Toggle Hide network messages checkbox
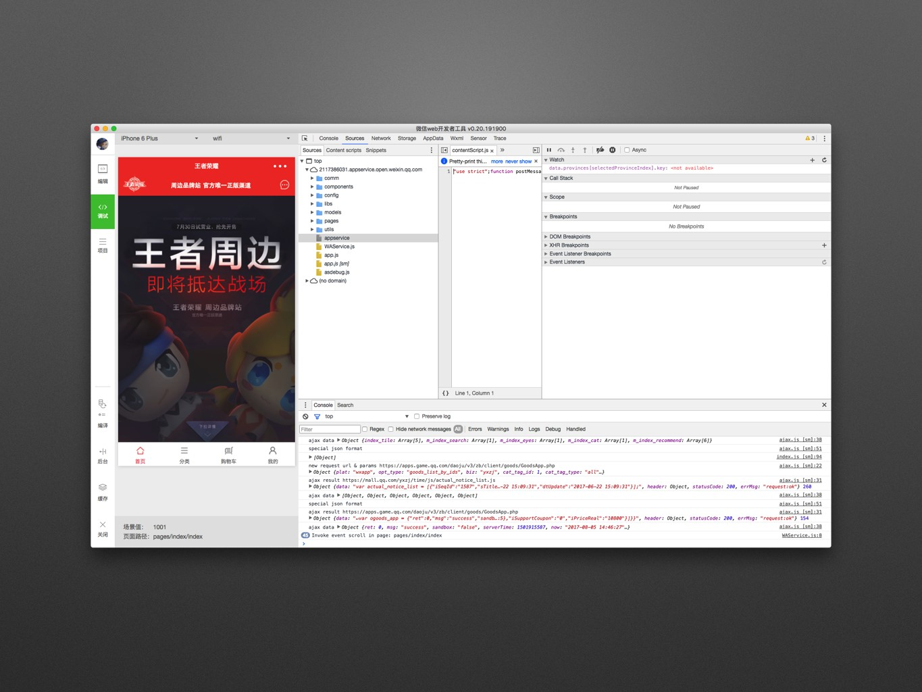 pyautogui.click(x=390, y=429)
